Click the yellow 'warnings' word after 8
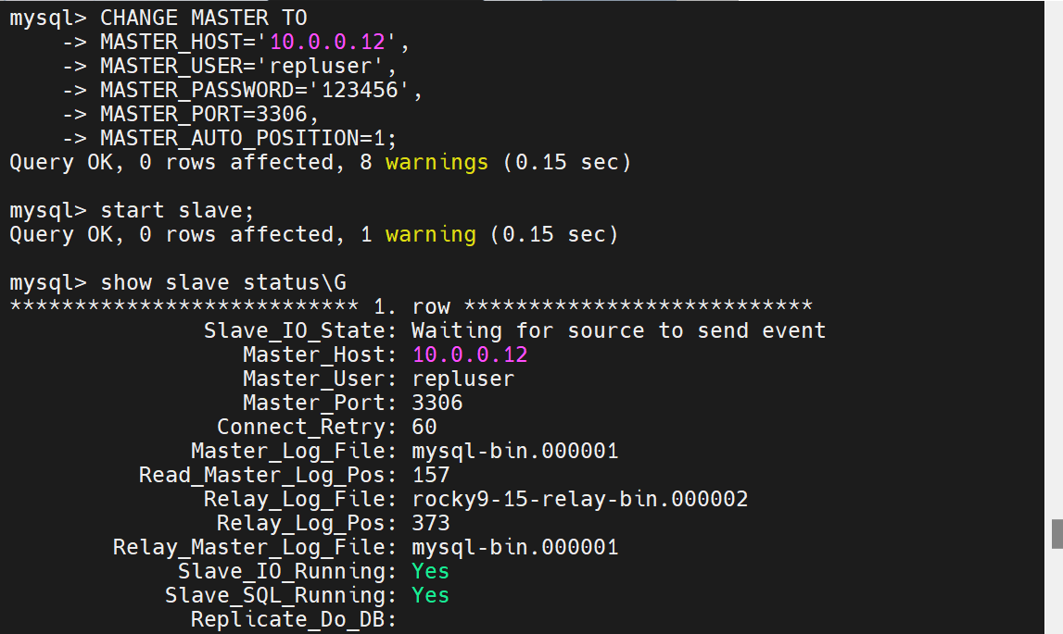 [x=437, y=163]
